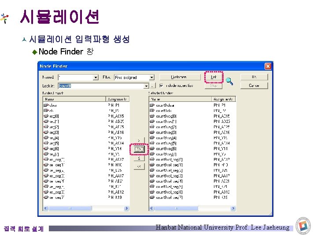The height and width of the screenshot is (237, 317).
Task: Click the Nodes Found horizontal scrollbar thumb
Action: [70, 208]
